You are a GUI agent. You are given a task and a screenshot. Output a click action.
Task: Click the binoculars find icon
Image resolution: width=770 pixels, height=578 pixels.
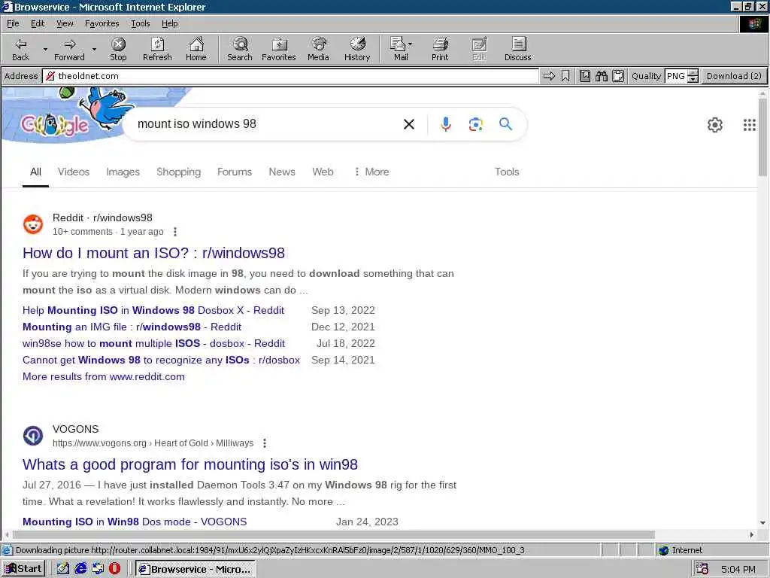click(x=602, y=76)
